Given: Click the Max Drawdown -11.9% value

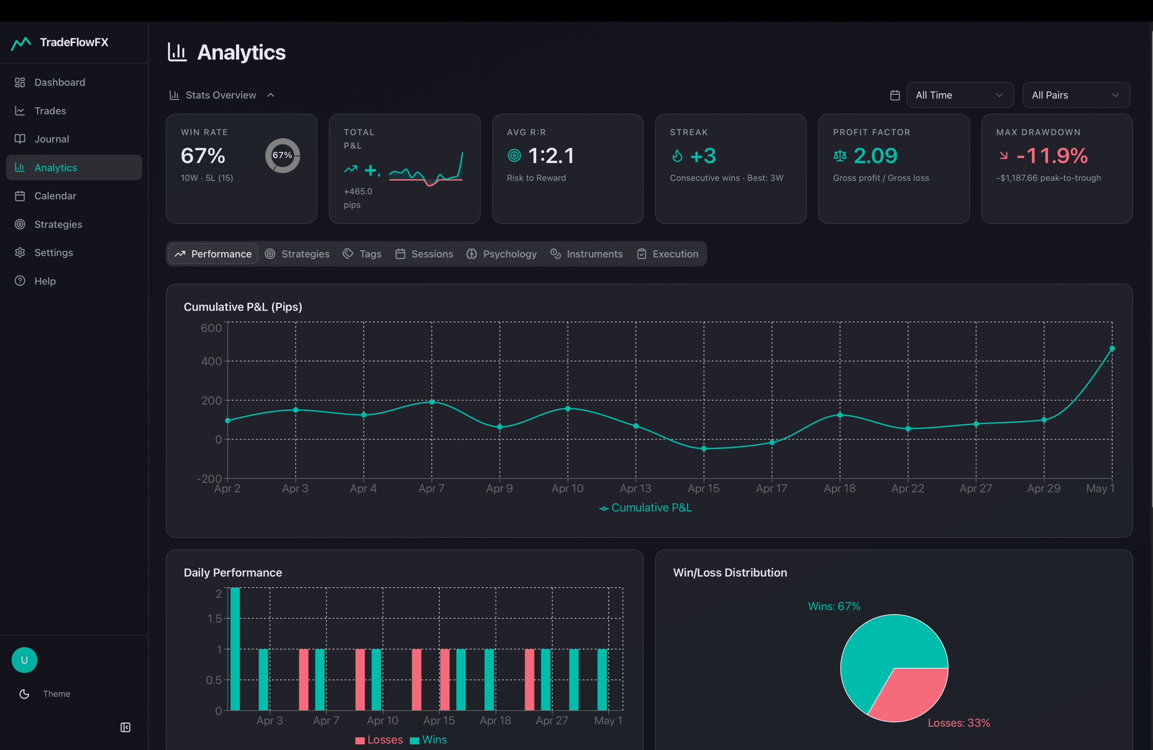Looking at the screenshot, I should click(1052, 156).
